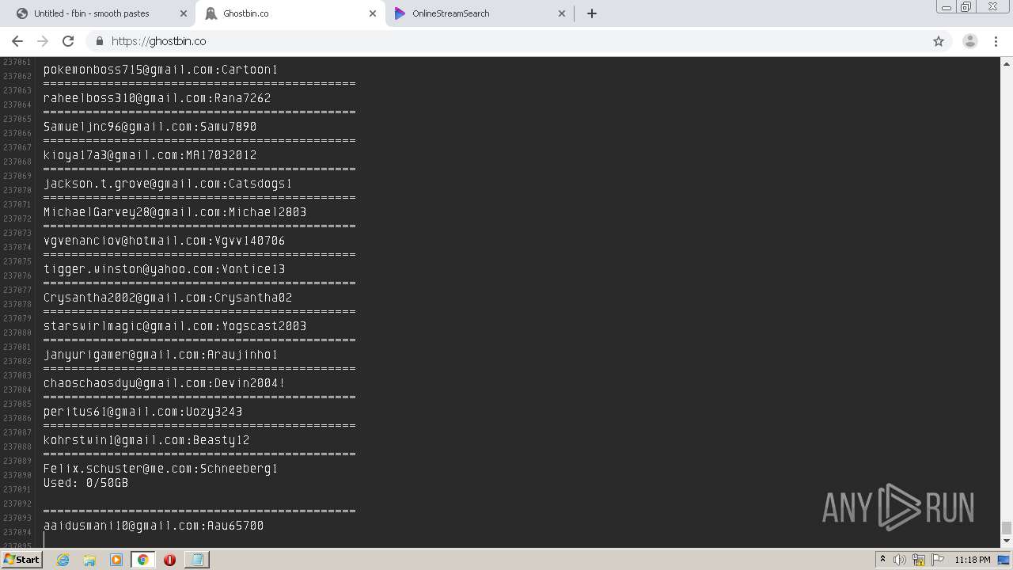
Task: Open the Chrome profile avatar menu
Action: click(x=970, y=41)
